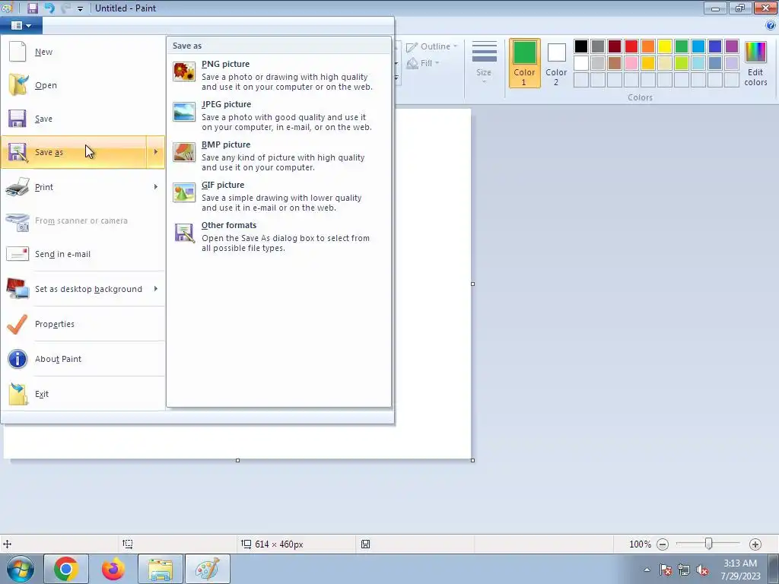
Task: Click the clock date in system tray
Action: click(x=740, y=576)
